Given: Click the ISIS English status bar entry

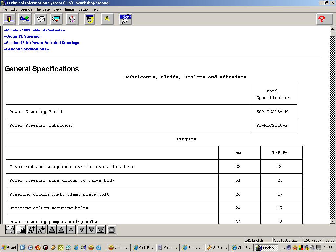Looking at the screenshot, I should (258, 240).
